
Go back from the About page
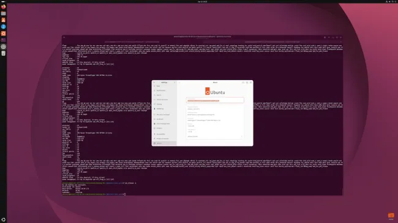(179, 82)
